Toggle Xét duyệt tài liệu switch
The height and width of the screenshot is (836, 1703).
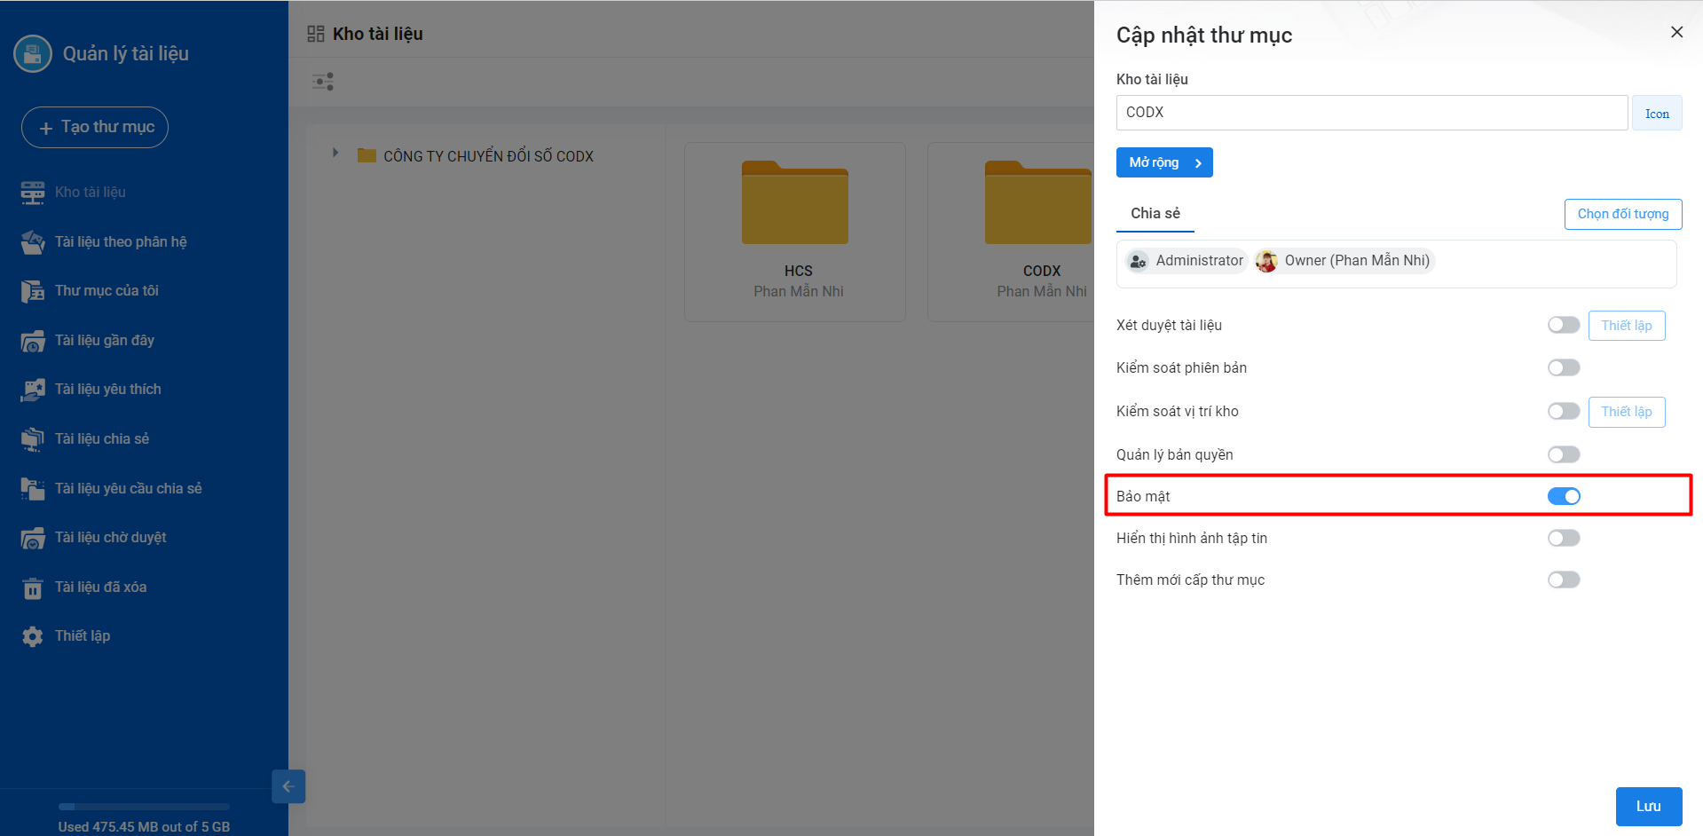click(x=1564, y=325)
